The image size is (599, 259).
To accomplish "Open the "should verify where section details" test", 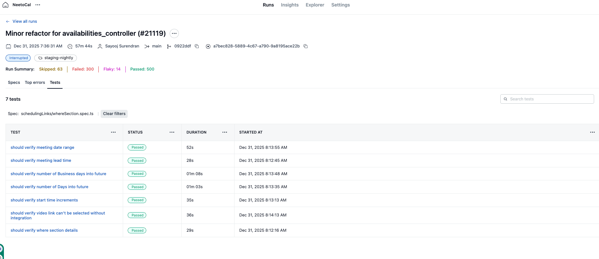I will point(44,230).
